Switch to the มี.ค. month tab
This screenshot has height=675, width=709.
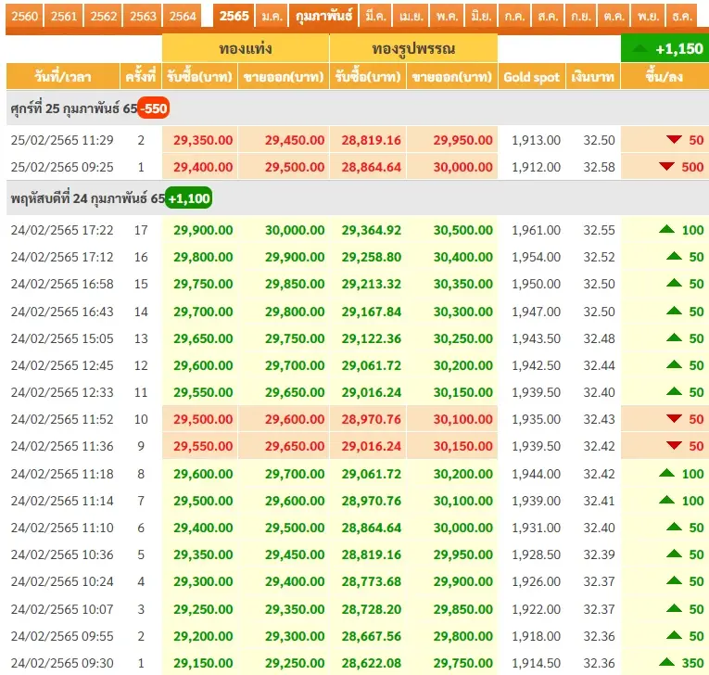(x=375, y=17)
